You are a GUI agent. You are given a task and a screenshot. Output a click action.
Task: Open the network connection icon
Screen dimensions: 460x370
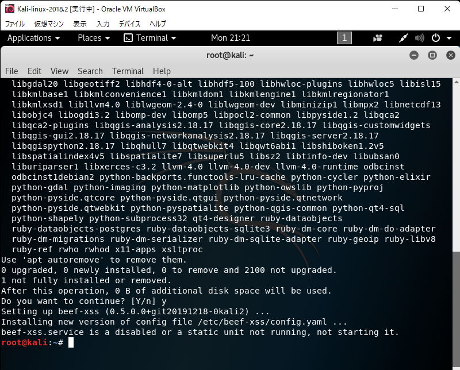point(404,38)
